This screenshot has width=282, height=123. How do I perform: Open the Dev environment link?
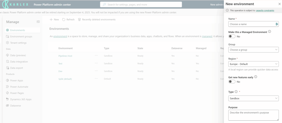60,71
